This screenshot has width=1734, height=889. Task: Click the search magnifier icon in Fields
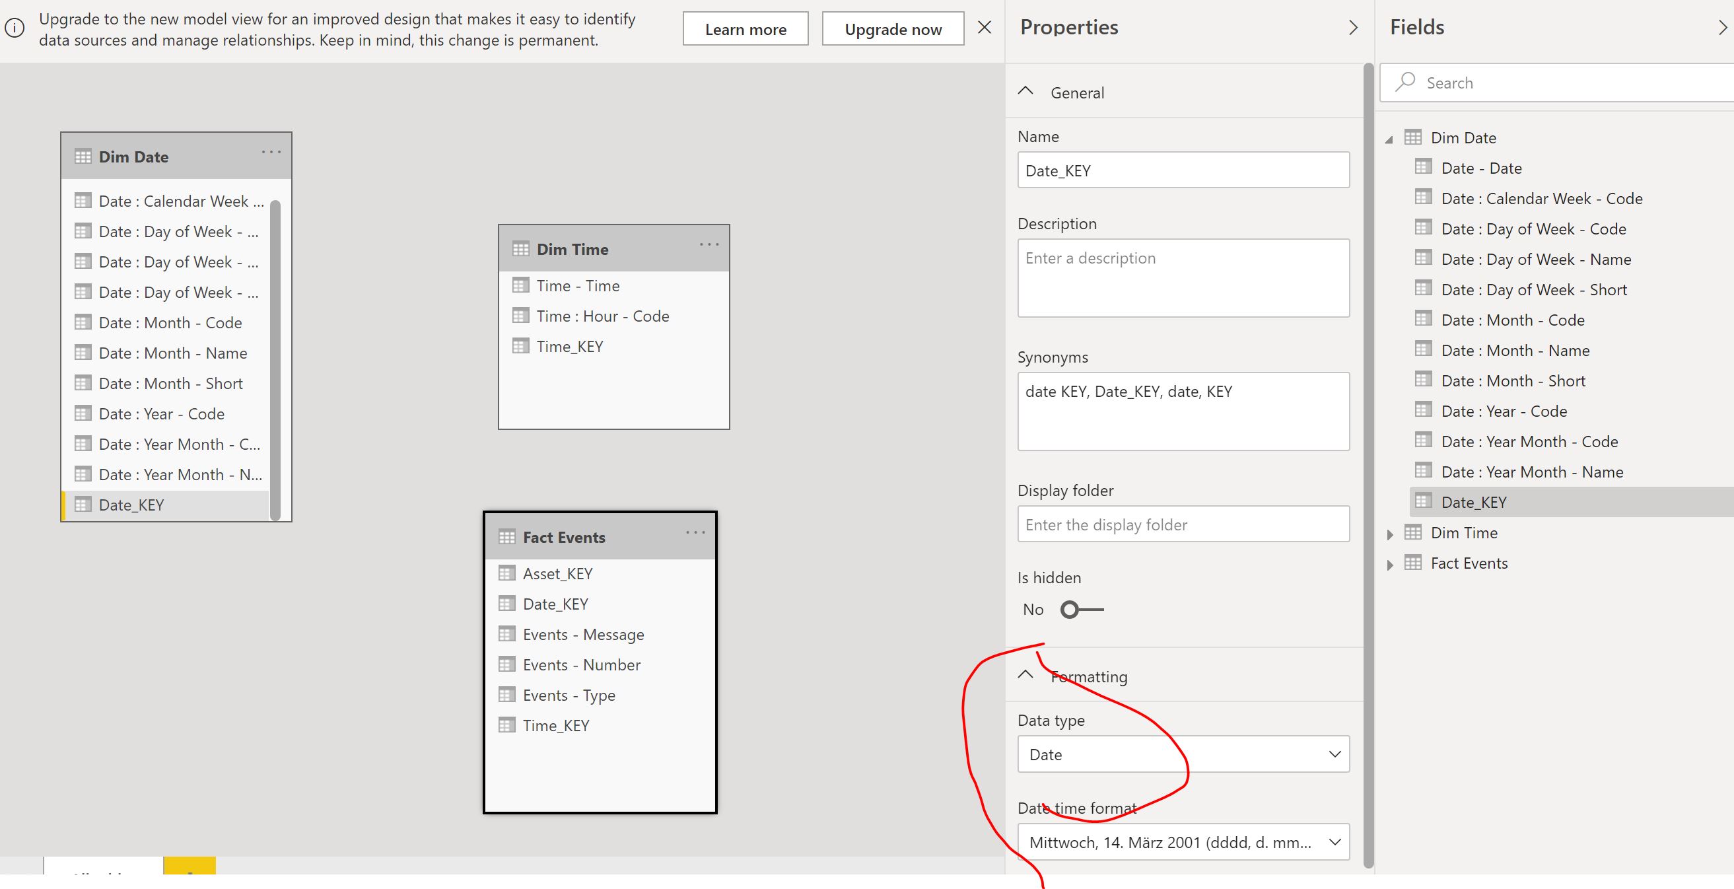pyautogui.click(x=1405, y=81)
